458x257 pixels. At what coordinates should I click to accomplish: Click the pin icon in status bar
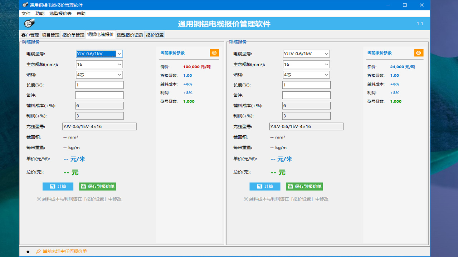pyautogui.click(x=38, y=251)
